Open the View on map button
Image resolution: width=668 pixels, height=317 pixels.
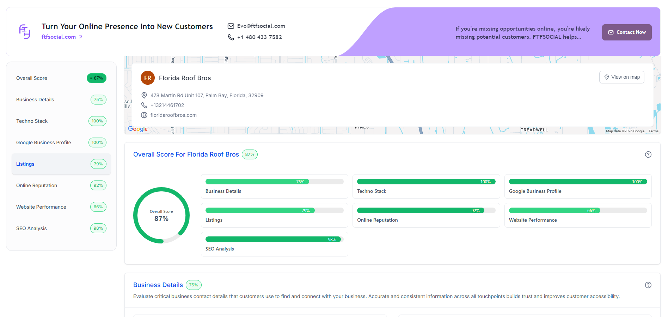pos(621,77)
